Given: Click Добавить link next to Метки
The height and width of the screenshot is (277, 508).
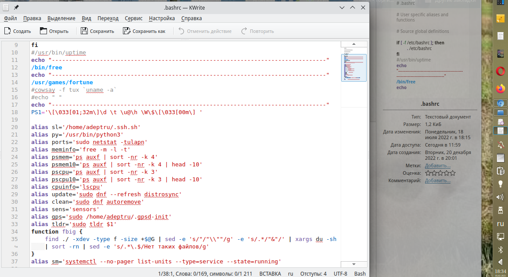Looking at the screenshot, I should pyautogui.click(x=437, y=165).
